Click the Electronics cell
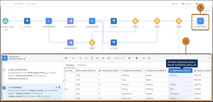Image resolution: width=213 pixels, height=102 pixels. (132, 98)
